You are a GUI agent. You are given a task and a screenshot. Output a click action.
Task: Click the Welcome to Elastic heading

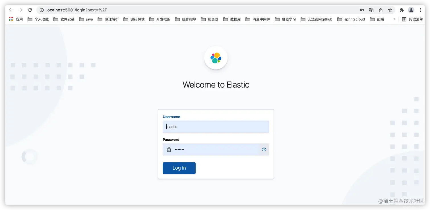coord(216,85)
